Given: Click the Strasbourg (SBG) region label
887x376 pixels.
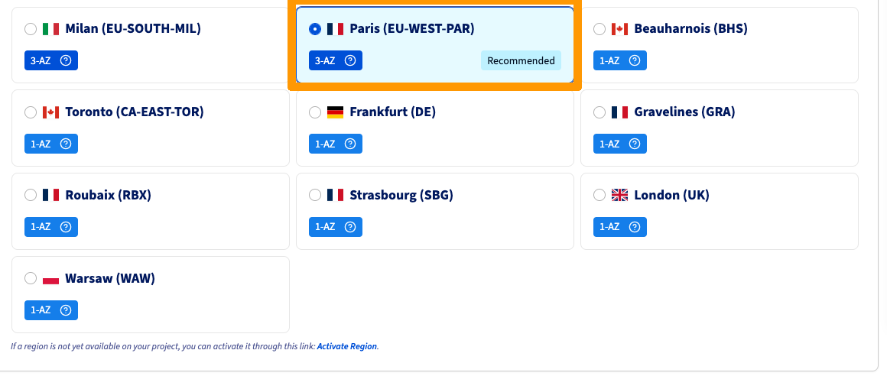Looking at the screenshot, I should tap(401, 196).
